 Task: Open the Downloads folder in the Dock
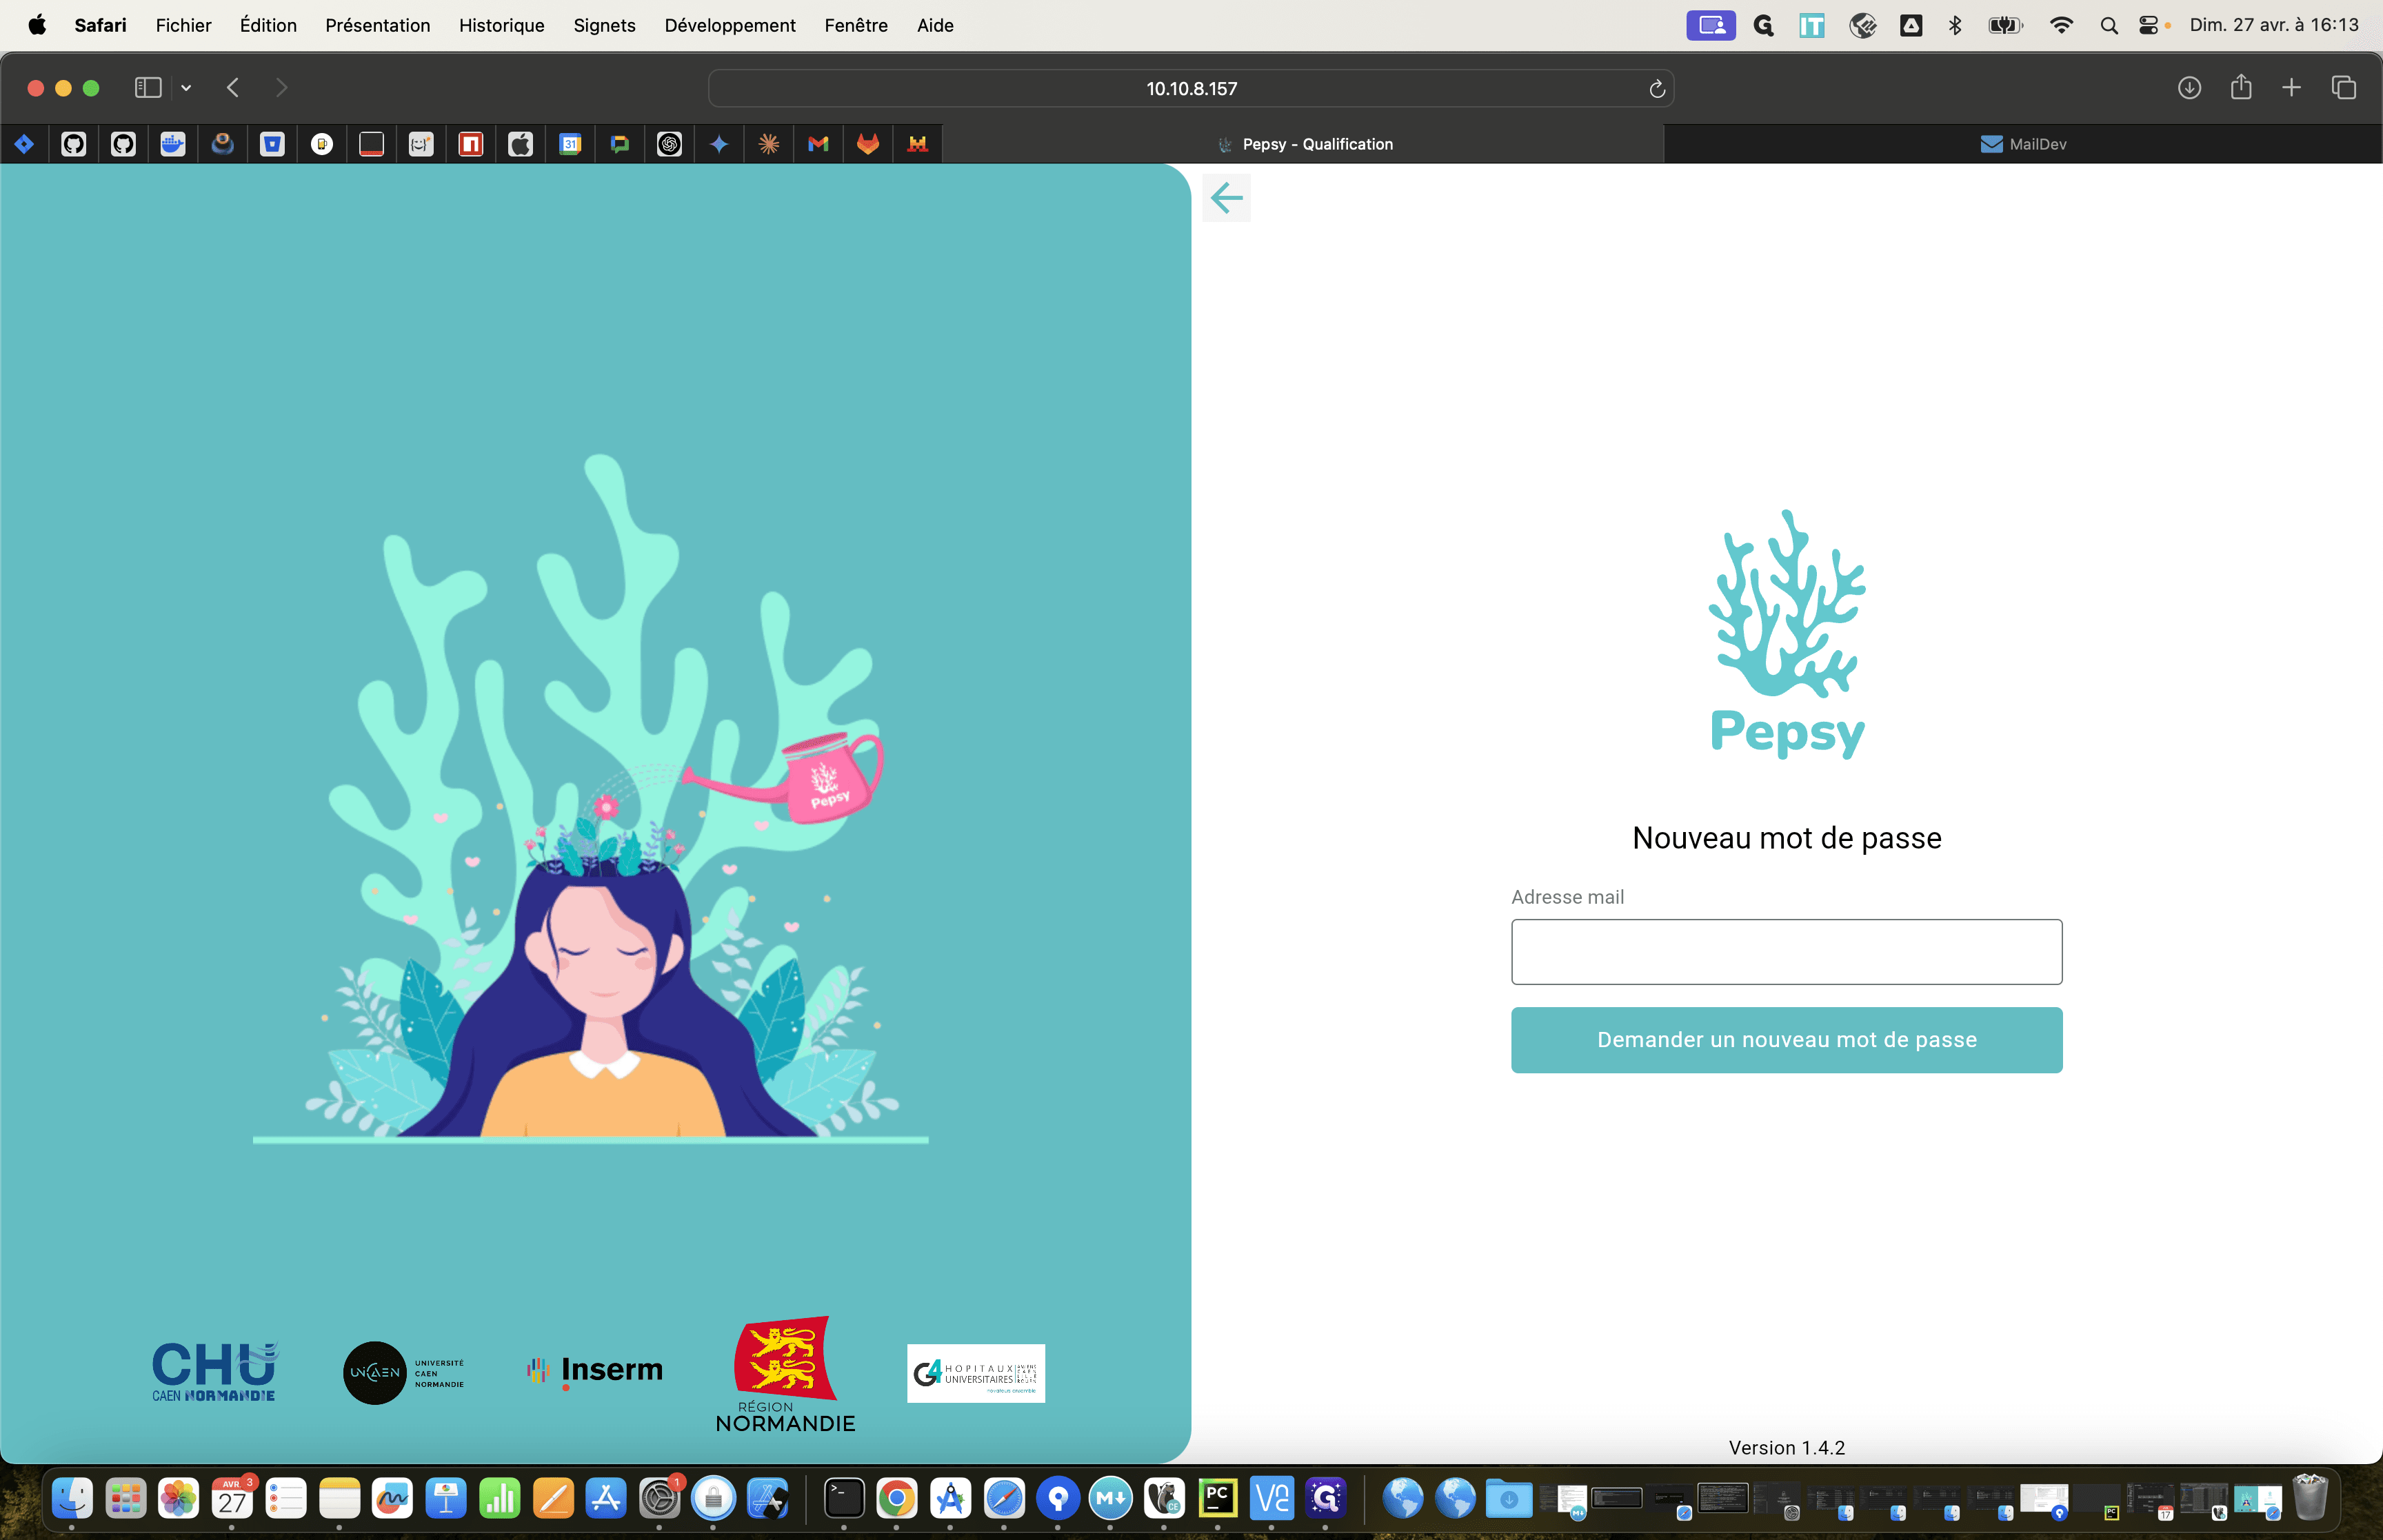[x=1509, y=1498]
